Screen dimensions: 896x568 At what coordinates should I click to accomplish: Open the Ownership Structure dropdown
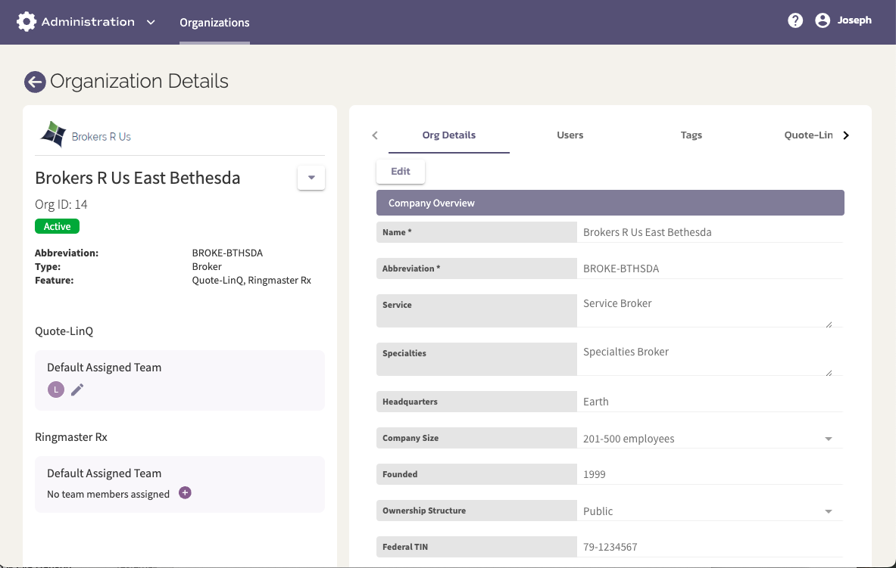point(829,511)
